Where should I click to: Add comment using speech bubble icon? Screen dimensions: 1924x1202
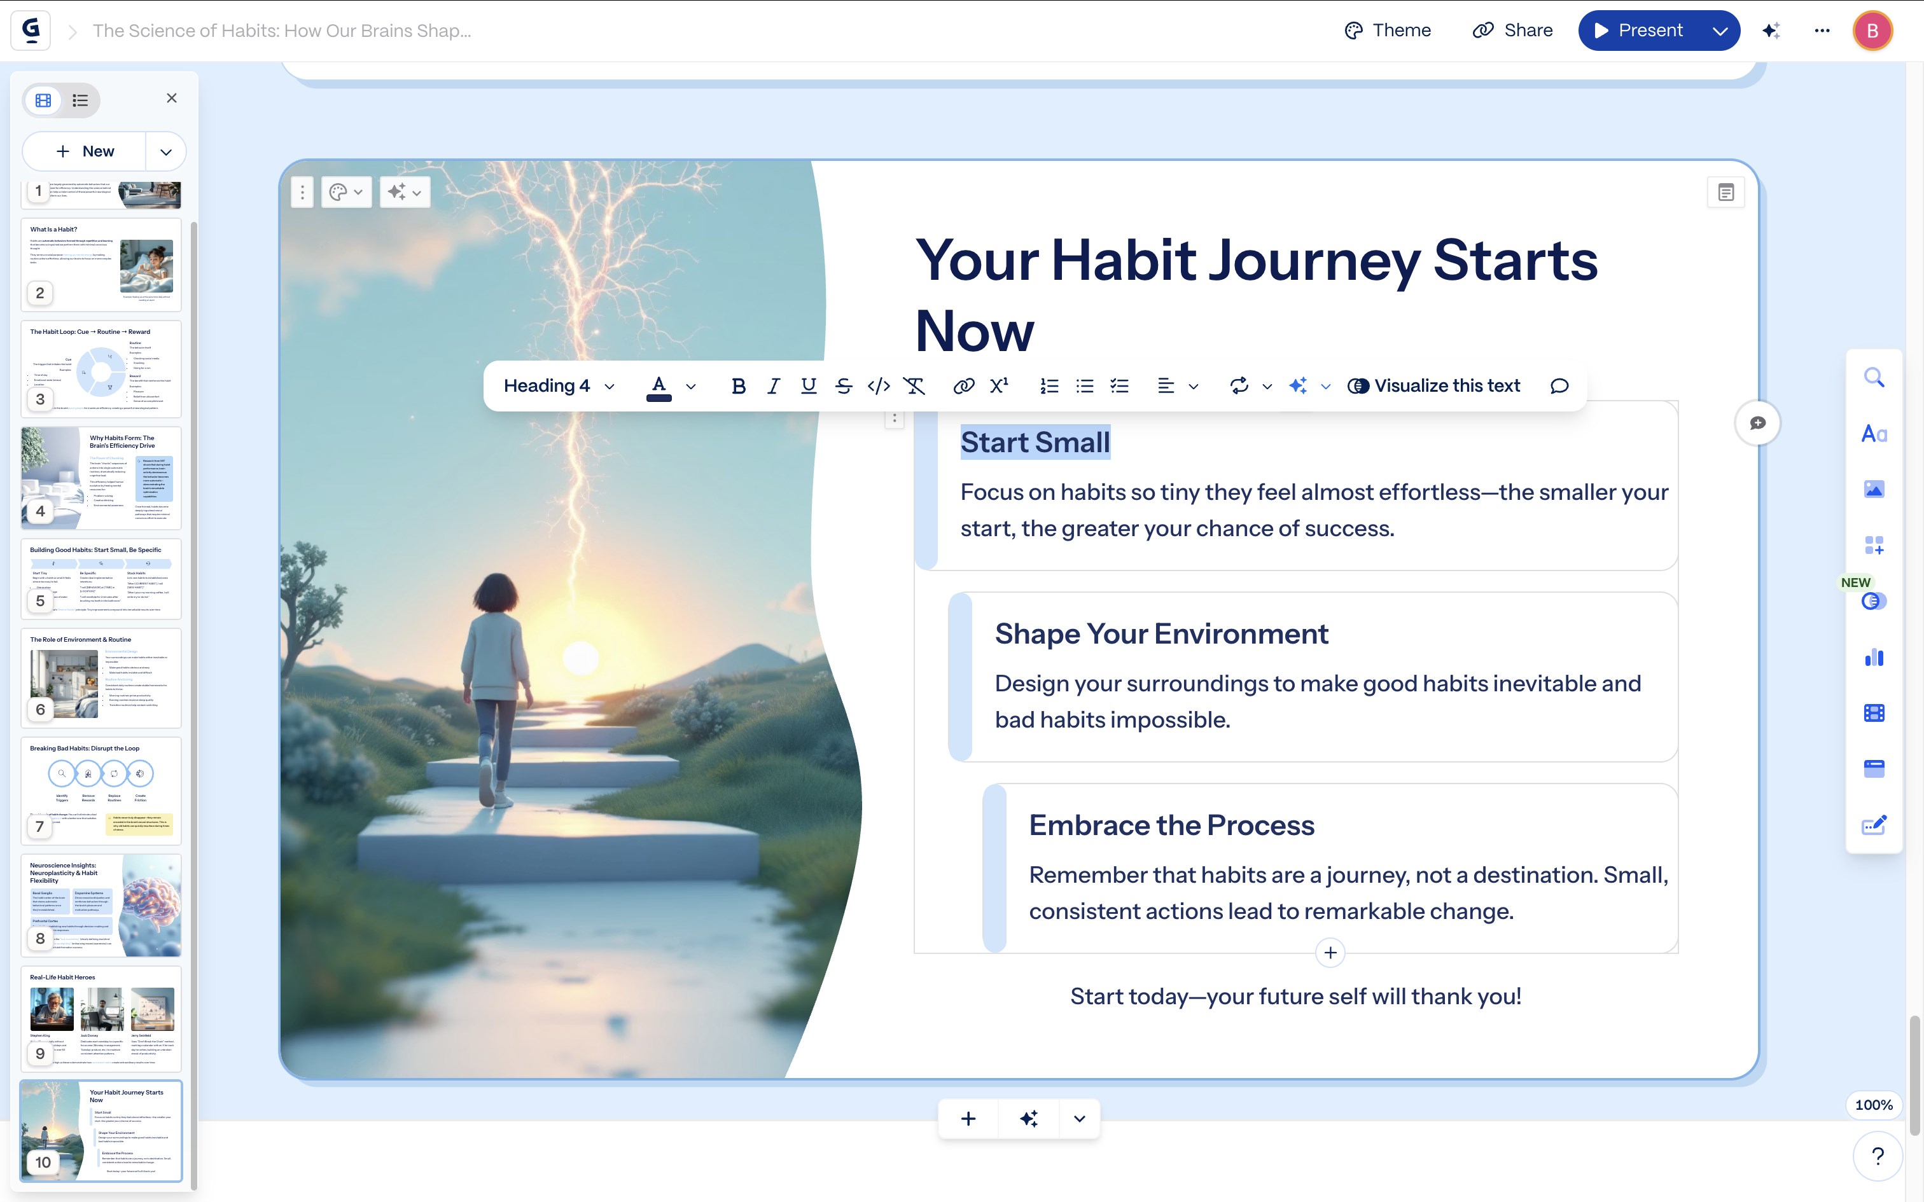pyautogui.click(x=1559, y=387)
